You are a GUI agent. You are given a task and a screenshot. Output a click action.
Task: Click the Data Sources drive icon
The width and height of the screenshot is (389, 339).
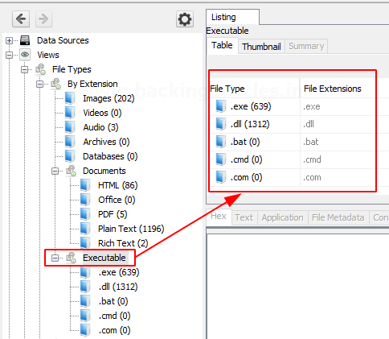pyautogui.click(x=25, y=40)
